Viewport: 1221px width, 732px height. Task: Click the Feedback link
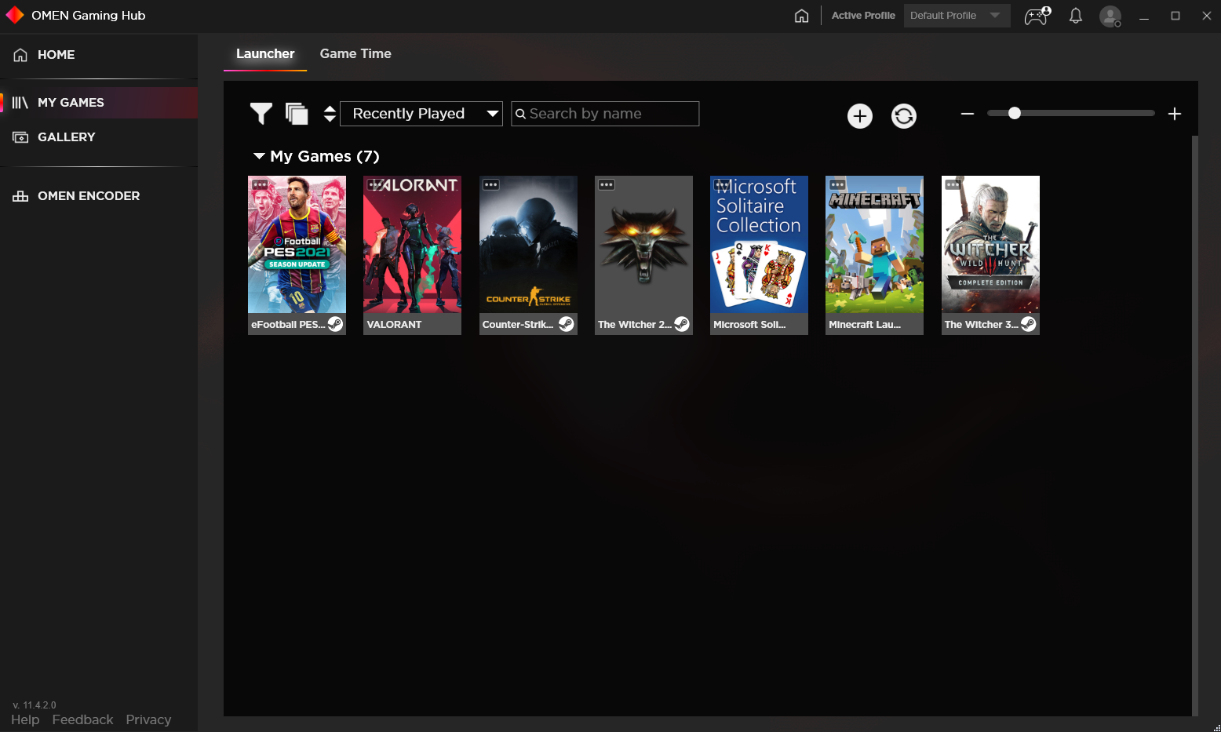[82, 719]
